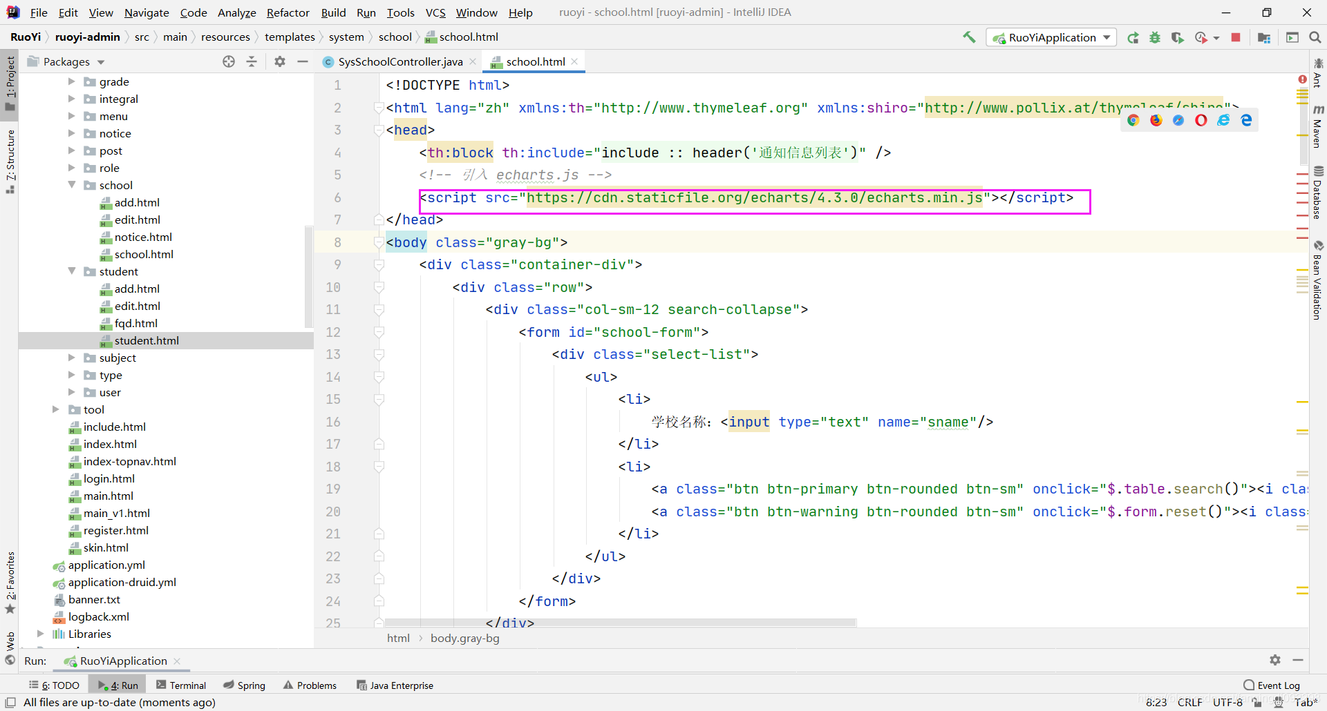Open Bean Validation tool window
Image resolution: width=1327 pixels, height=711 pixels.
click(1318, 280)
